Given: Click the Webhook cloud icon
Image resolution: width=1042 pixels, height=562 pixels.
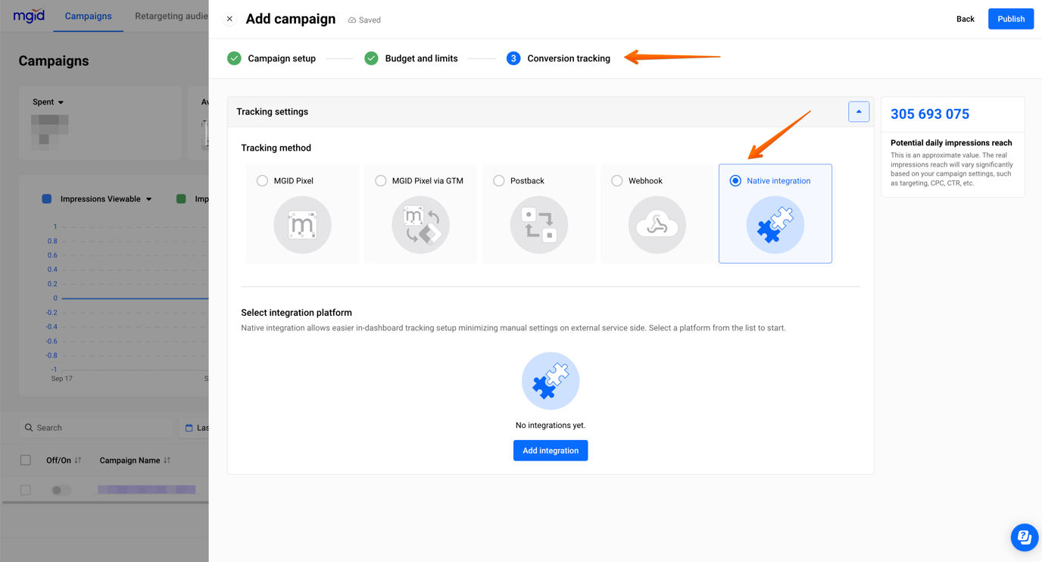Looking at the screenshot, I should point(657,224).
